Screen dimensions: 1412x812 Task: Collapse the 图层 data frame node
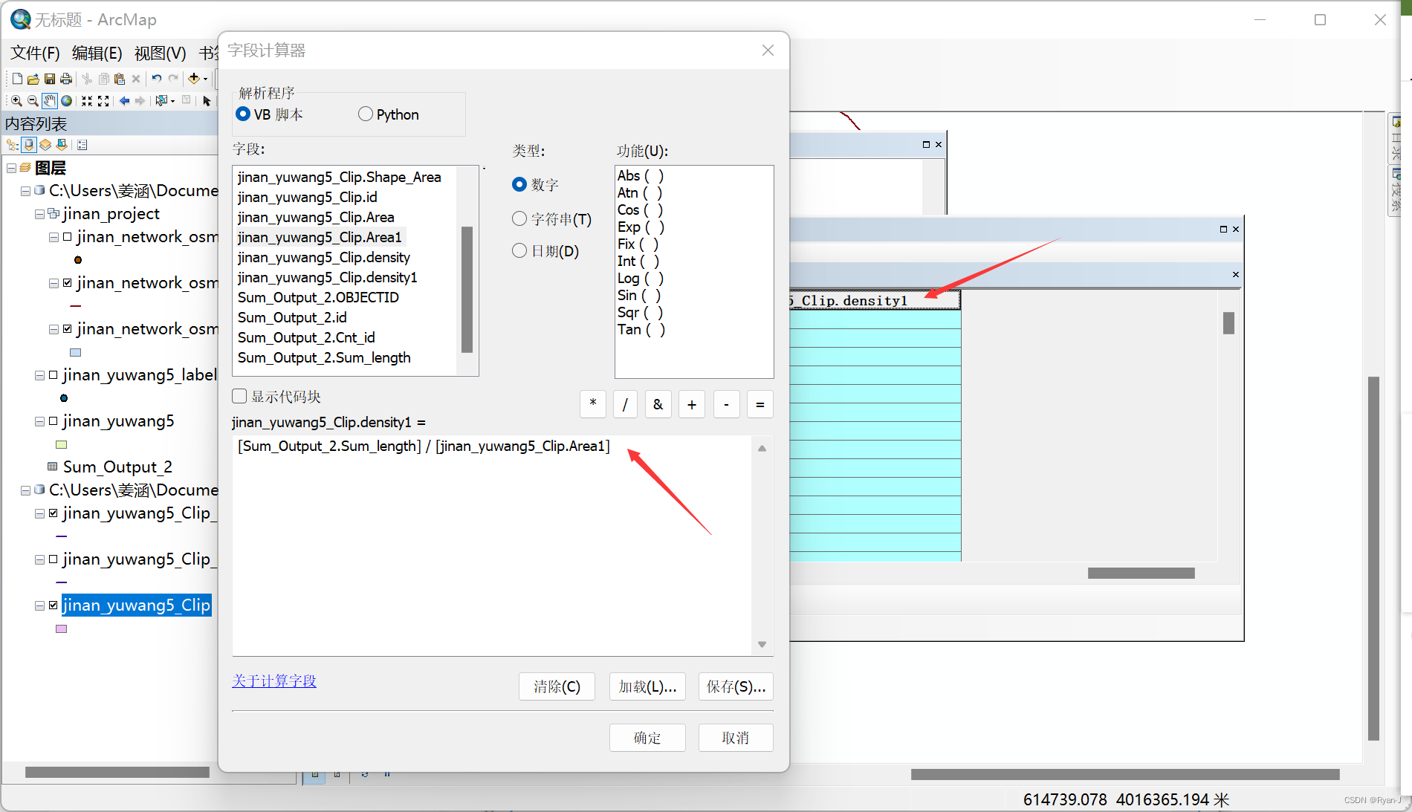pos(12,169)
